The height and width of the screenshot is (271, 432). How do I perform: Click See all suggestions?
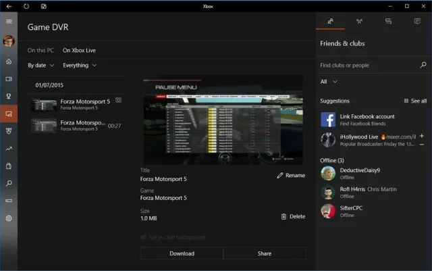point(415,101)
